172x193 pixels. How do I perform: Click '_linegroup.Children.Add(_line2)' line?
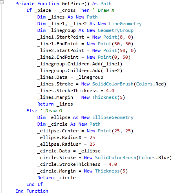(x=80, y=71)
